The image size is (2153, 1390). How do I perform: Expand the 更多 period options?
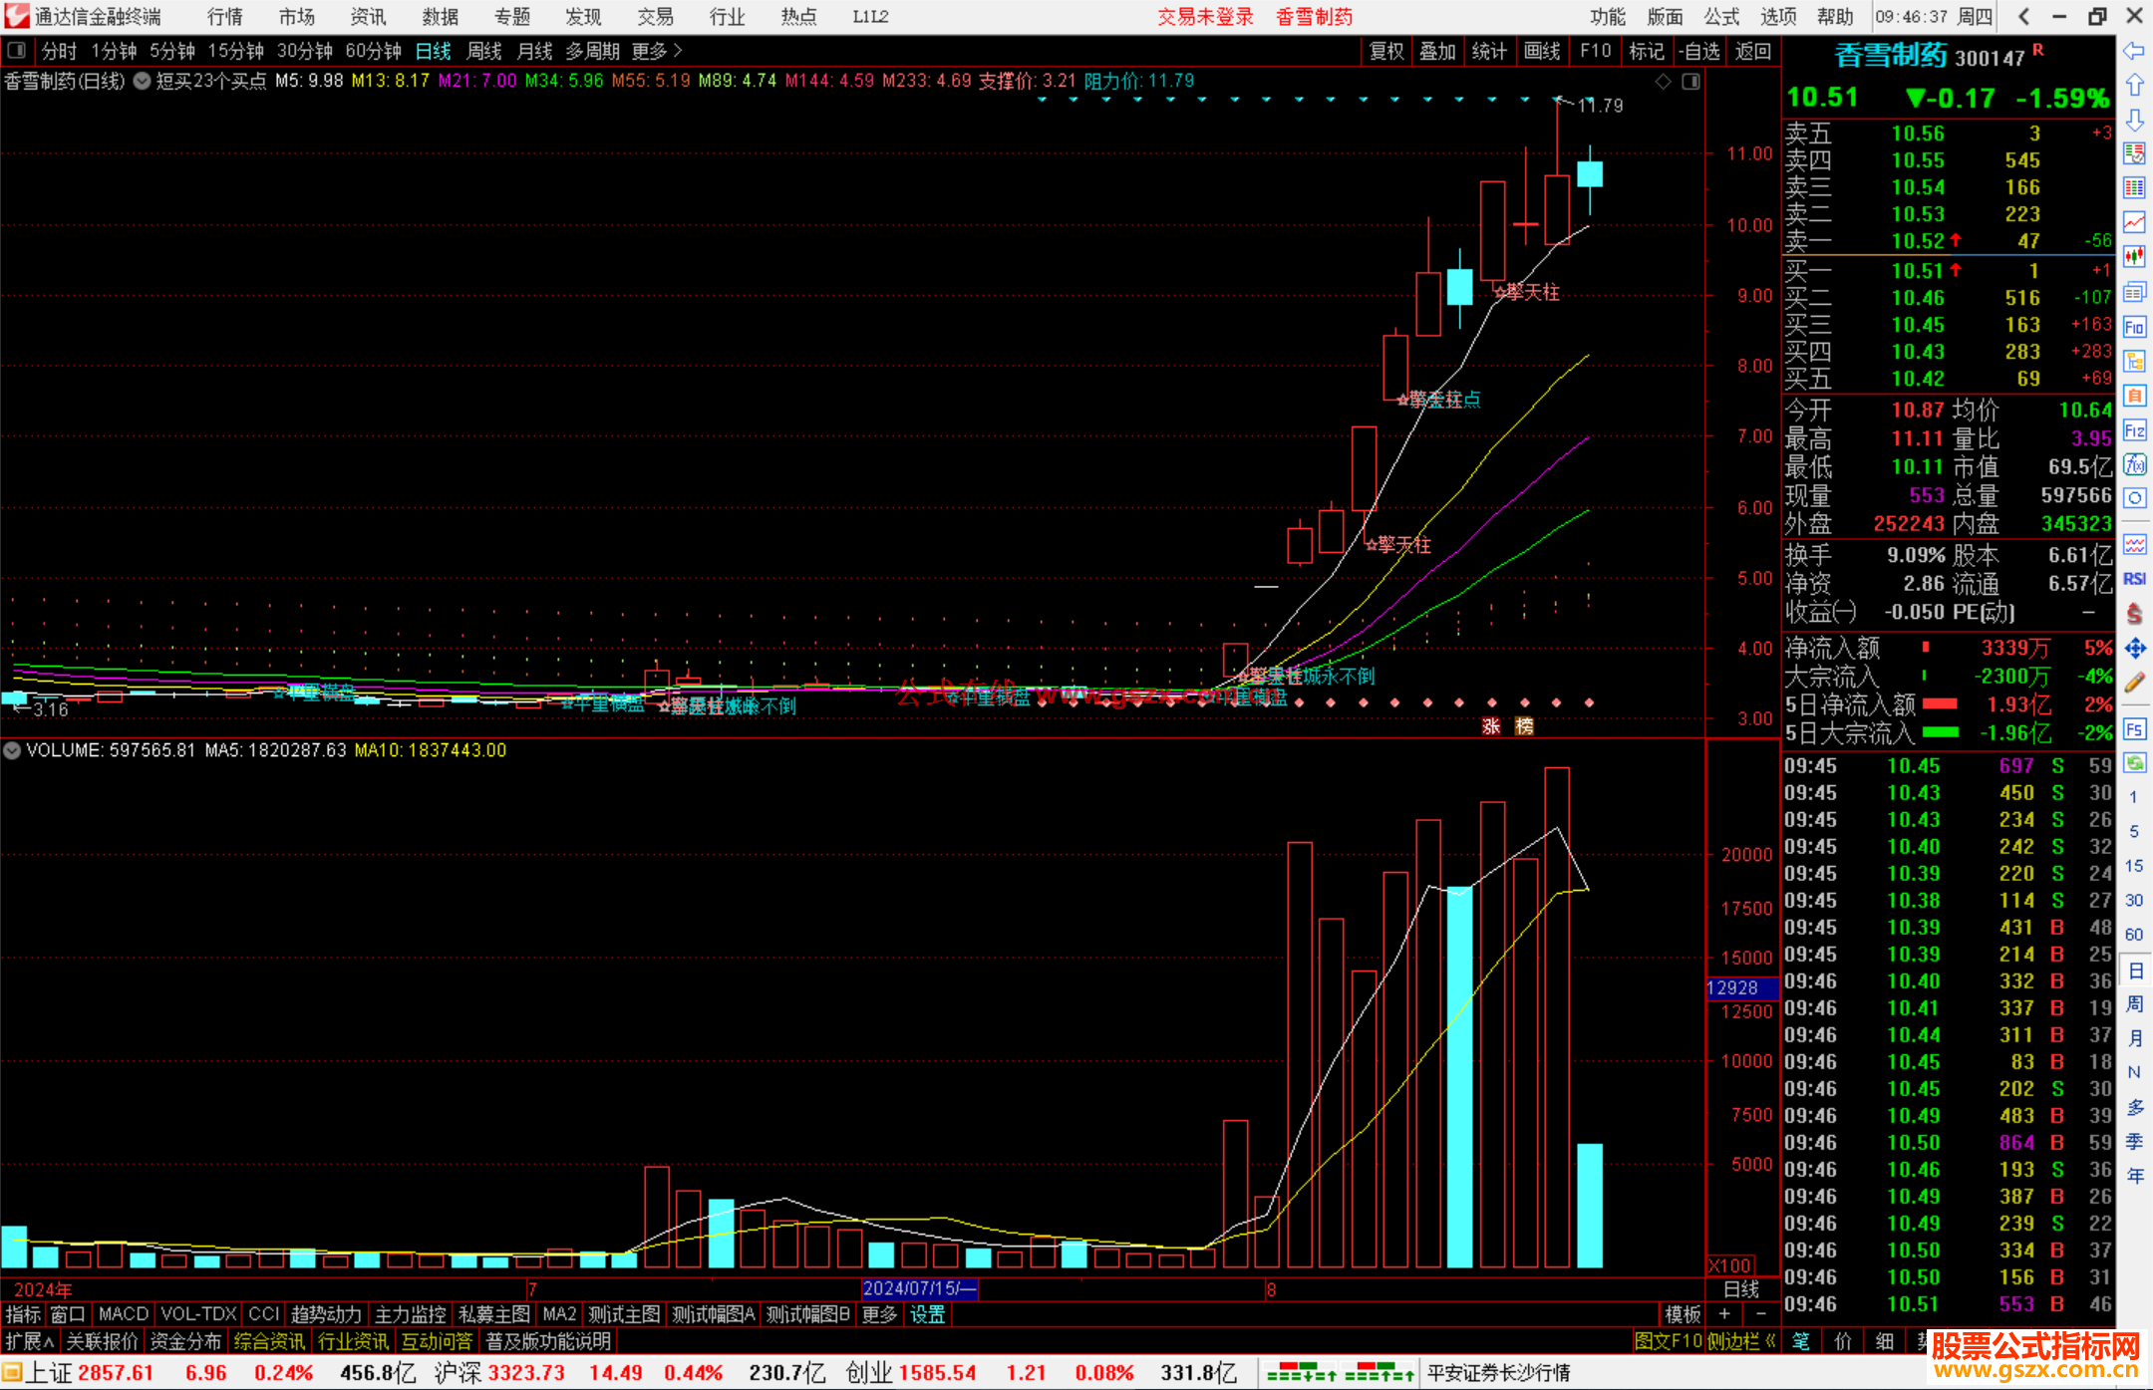click(657, 51)
